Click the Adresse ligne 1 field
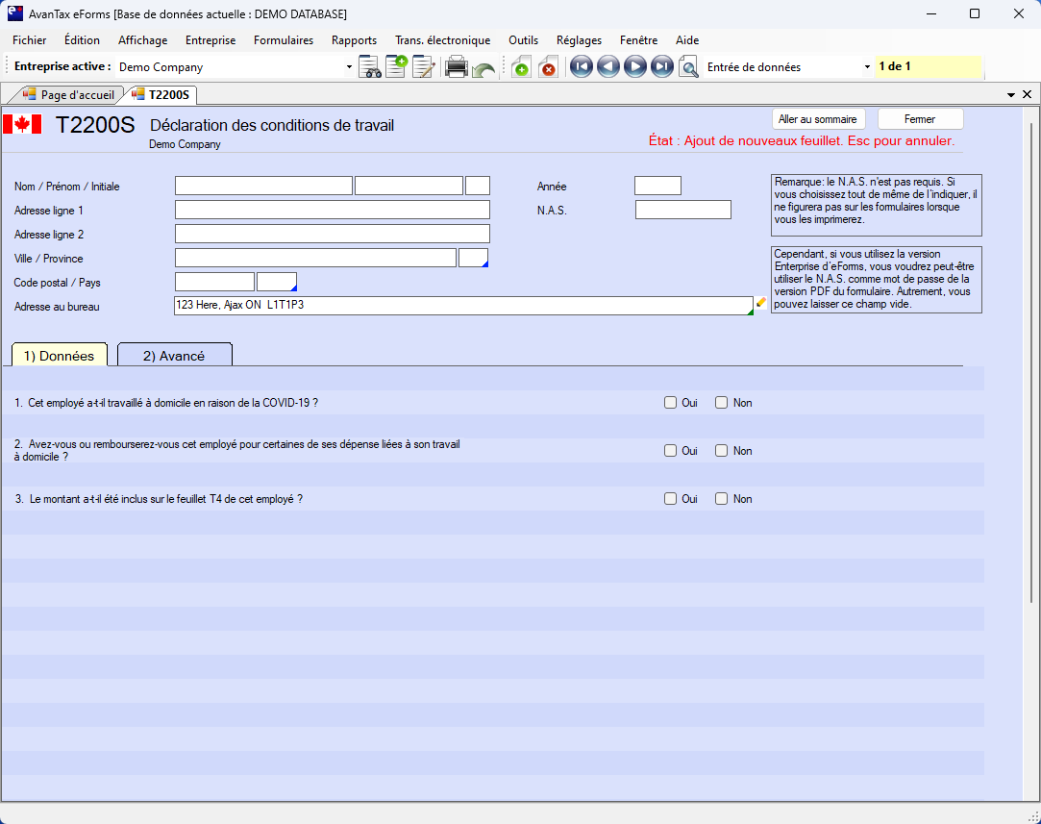The image size is (1041, 824). [333, 210]
